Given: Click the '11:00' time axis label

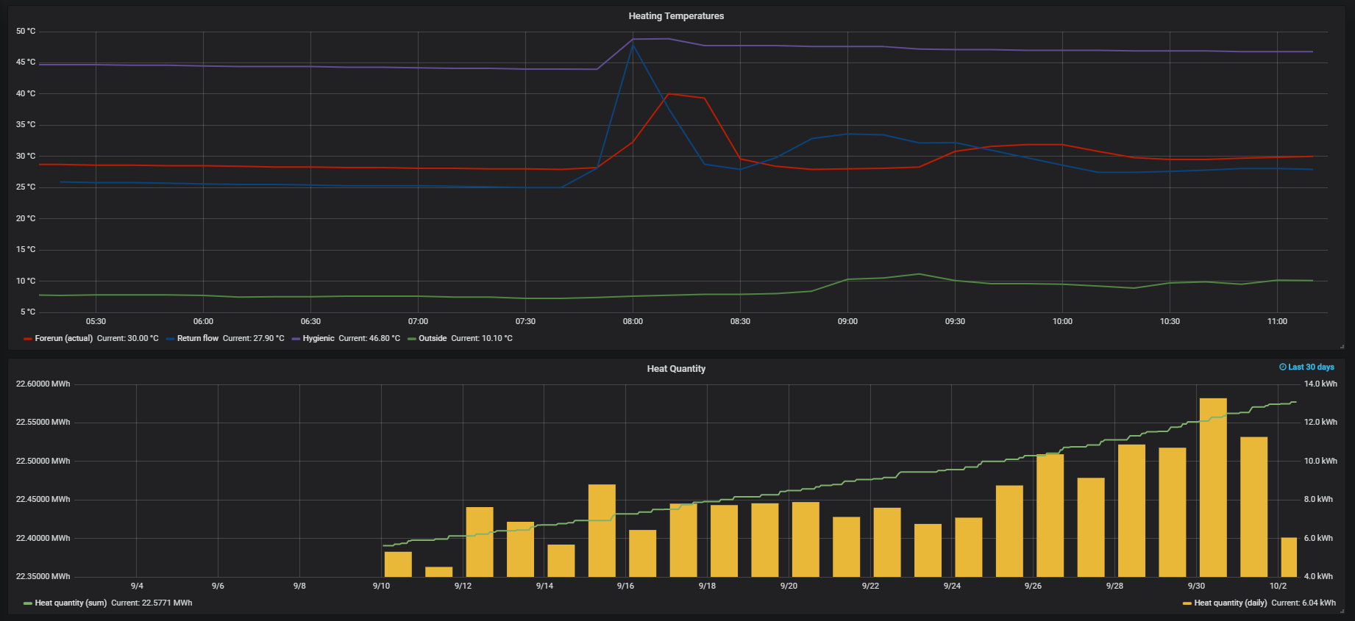Looking at the screenshot, I should pyautogui.click(x=1277, y=321).
